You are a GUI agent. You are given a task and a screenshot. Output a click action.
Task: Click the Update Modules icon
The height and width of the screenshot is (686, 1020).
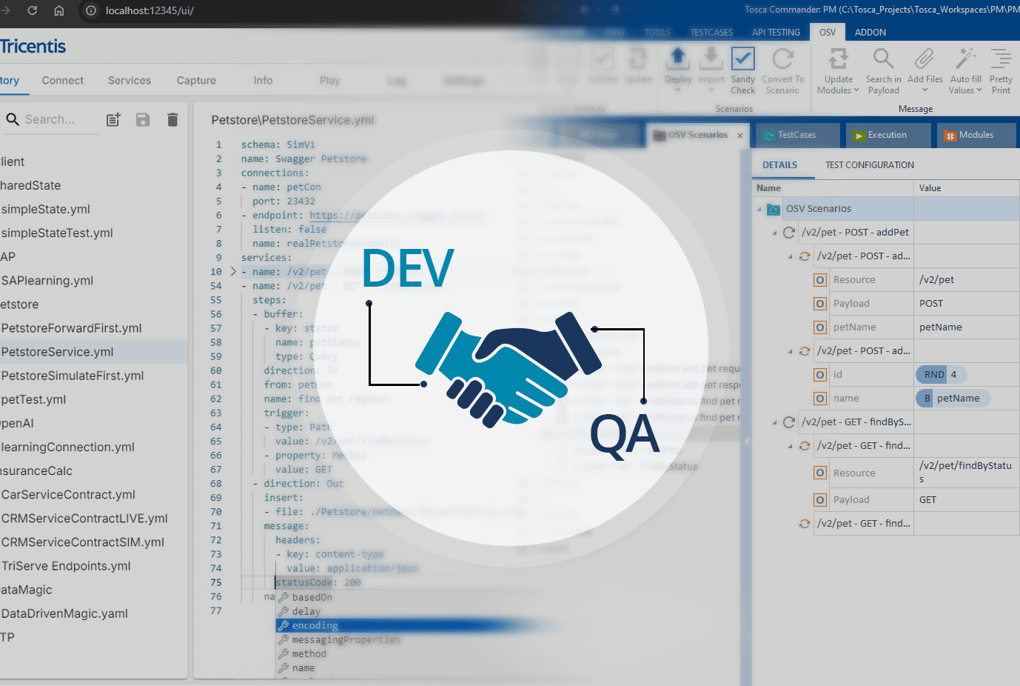(x=838, y=59)
